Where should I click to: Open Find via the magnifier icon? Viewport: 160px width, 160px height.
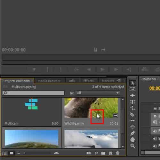[x=96, y=153]
